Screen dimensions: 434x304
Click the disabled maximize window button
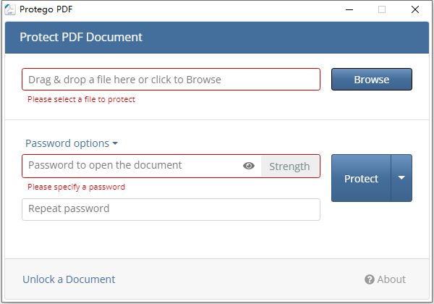[x=381, y=10]
